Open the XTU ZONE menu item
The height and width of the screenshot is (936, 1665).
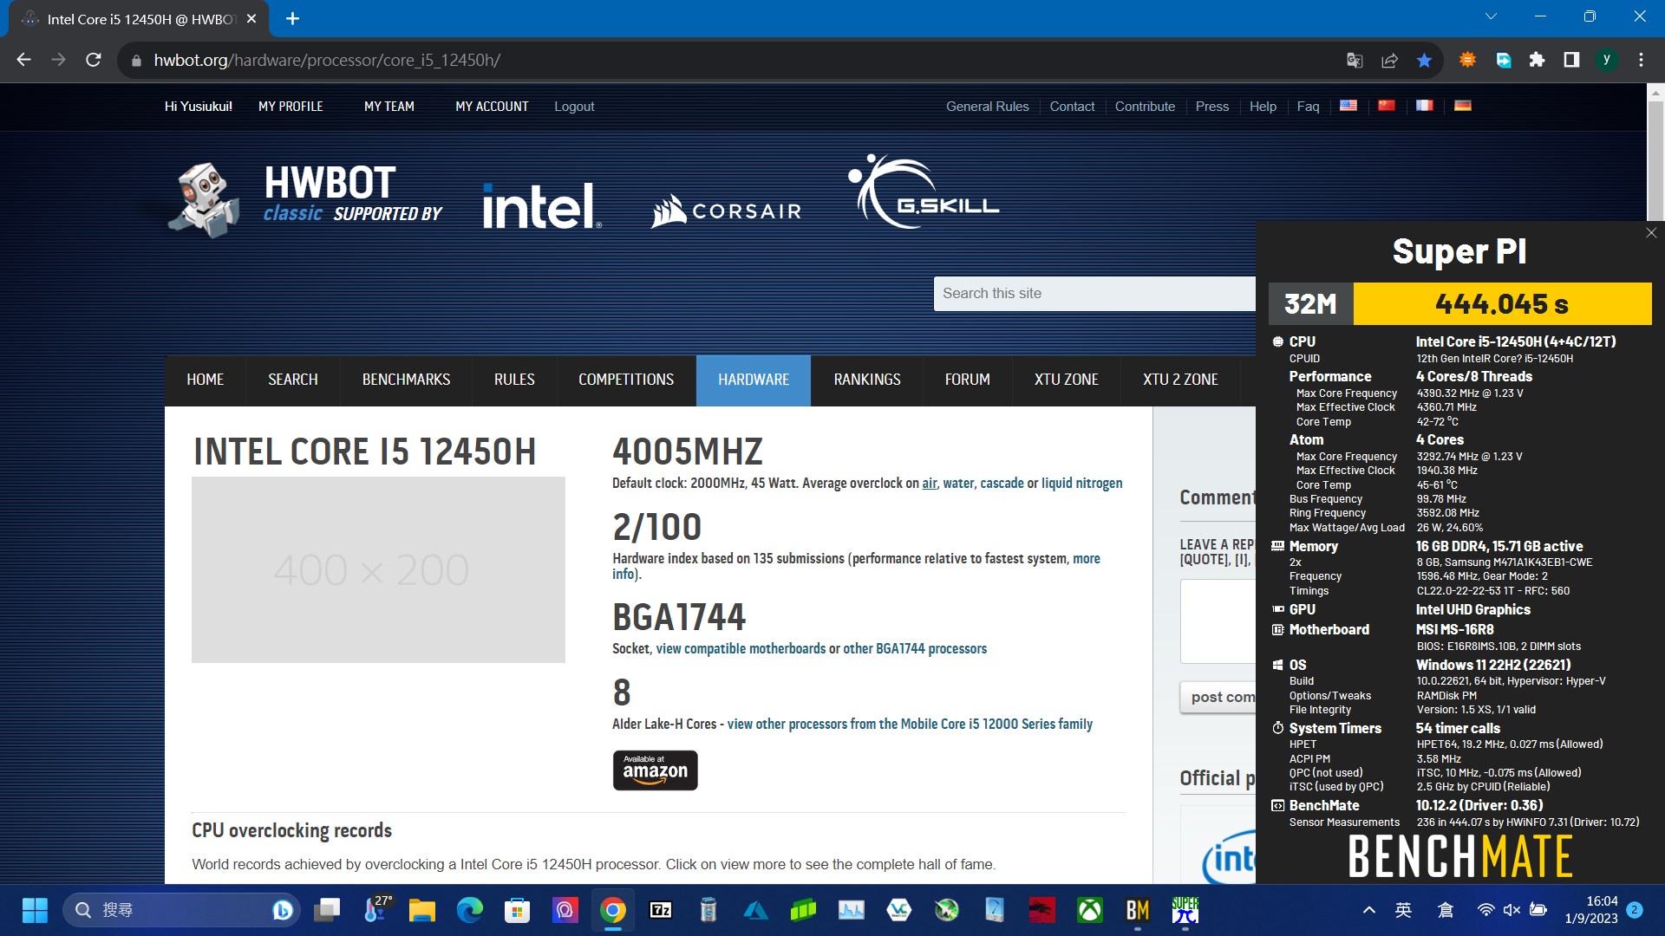pos(1066,380)
